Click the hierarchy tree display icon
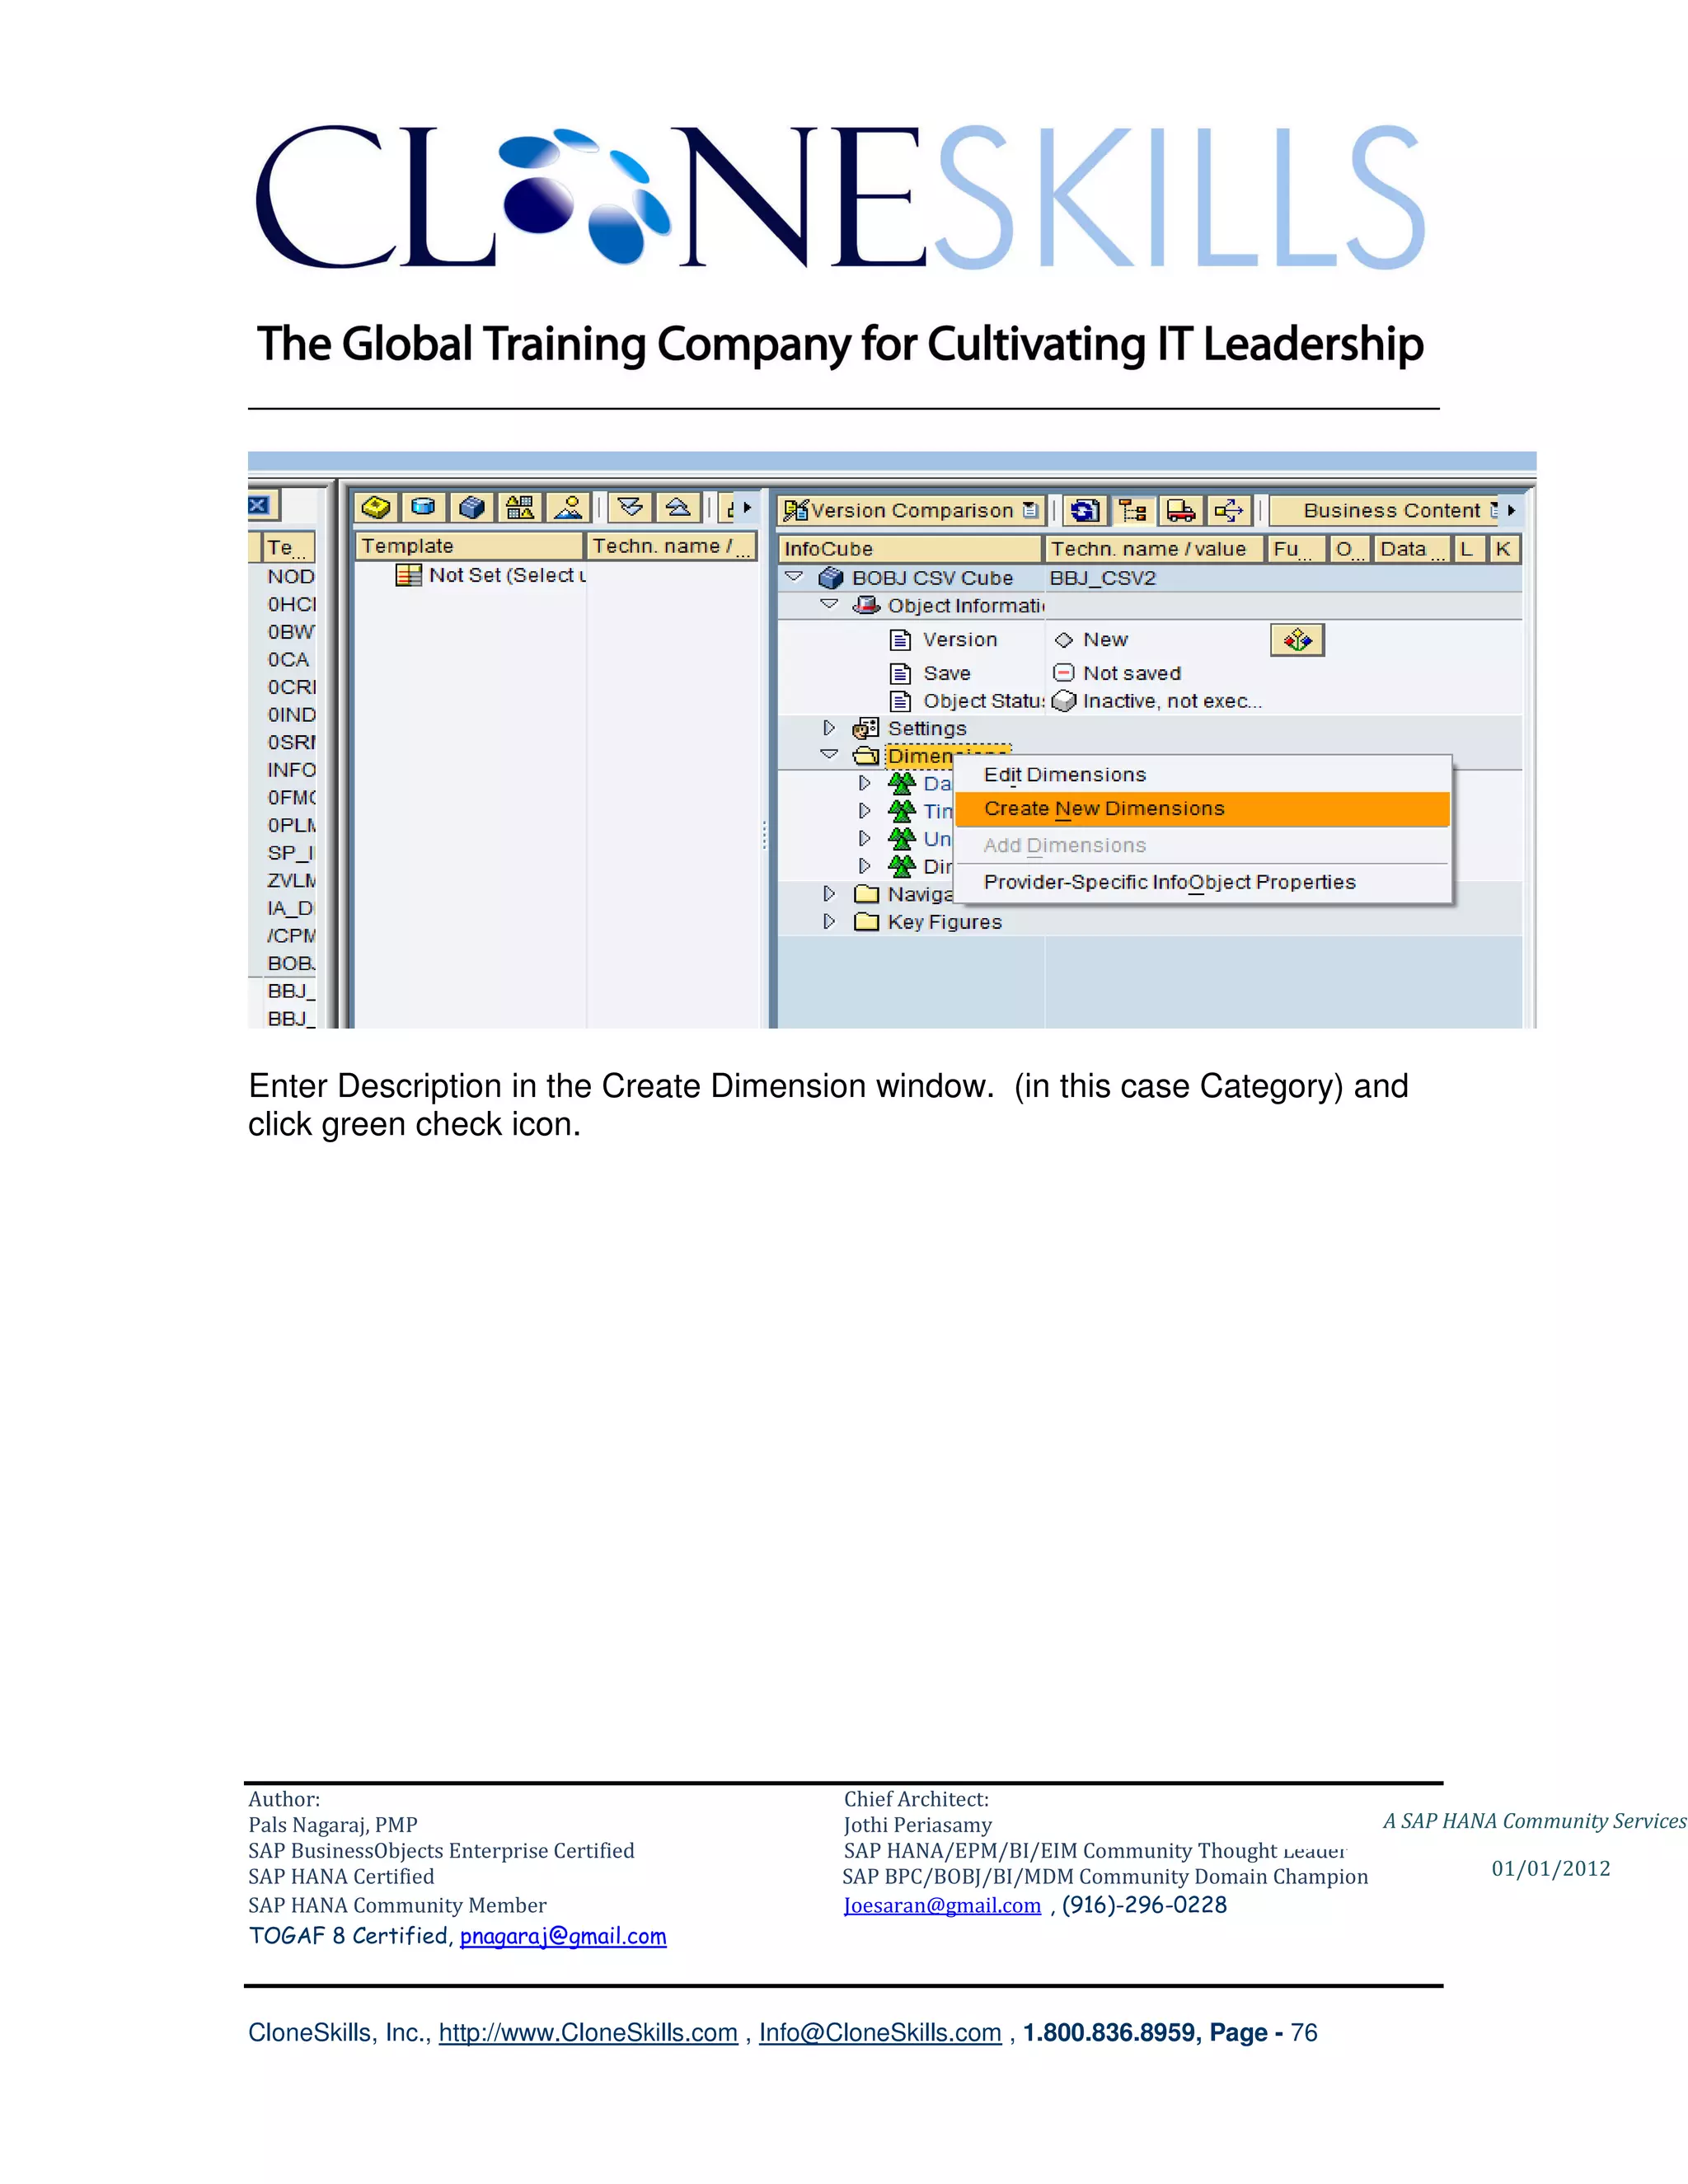Screen dimensions: 1688x2184 pos(1133,511)
